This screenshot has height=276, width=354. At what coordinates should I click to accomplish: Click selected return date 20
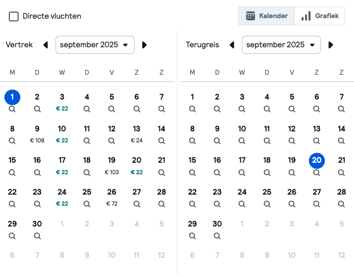pyautogui.click(x=317, y=161)
